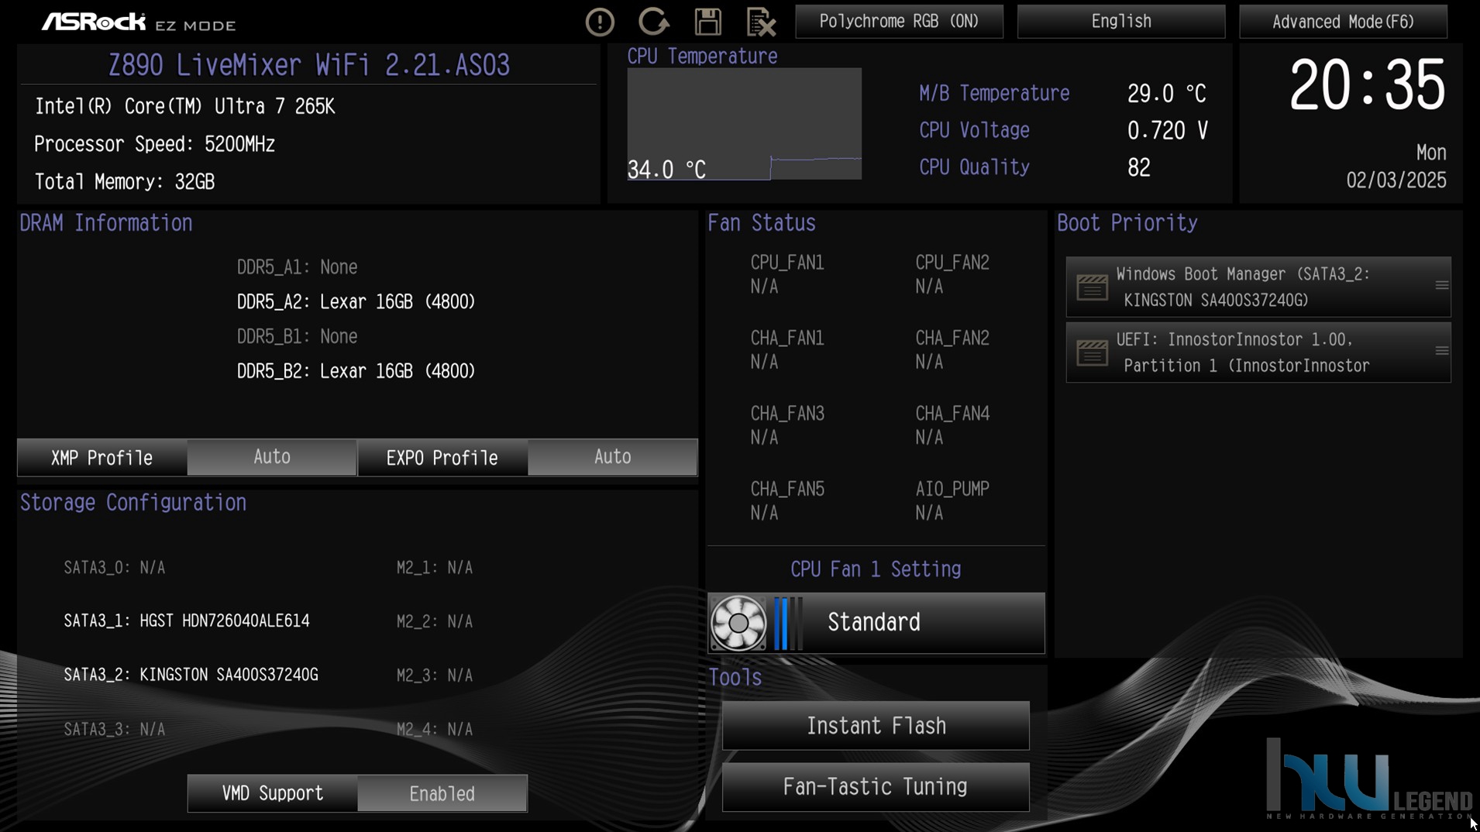This screenshot has height=832, width=1480.
Task: Click the save changes floppy disk icon
Action: tap(707, 22)
